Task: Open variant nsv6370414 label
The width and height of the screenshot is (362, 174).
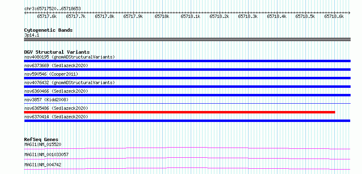Action: pyautogui.click(x=56, y=117)
